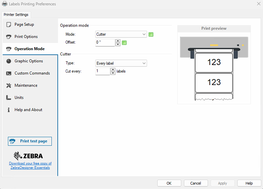Viewport: 263px width, 189px height.
Task: Select Operation Mode in the sidebar
Action: (x=30, y=49)
